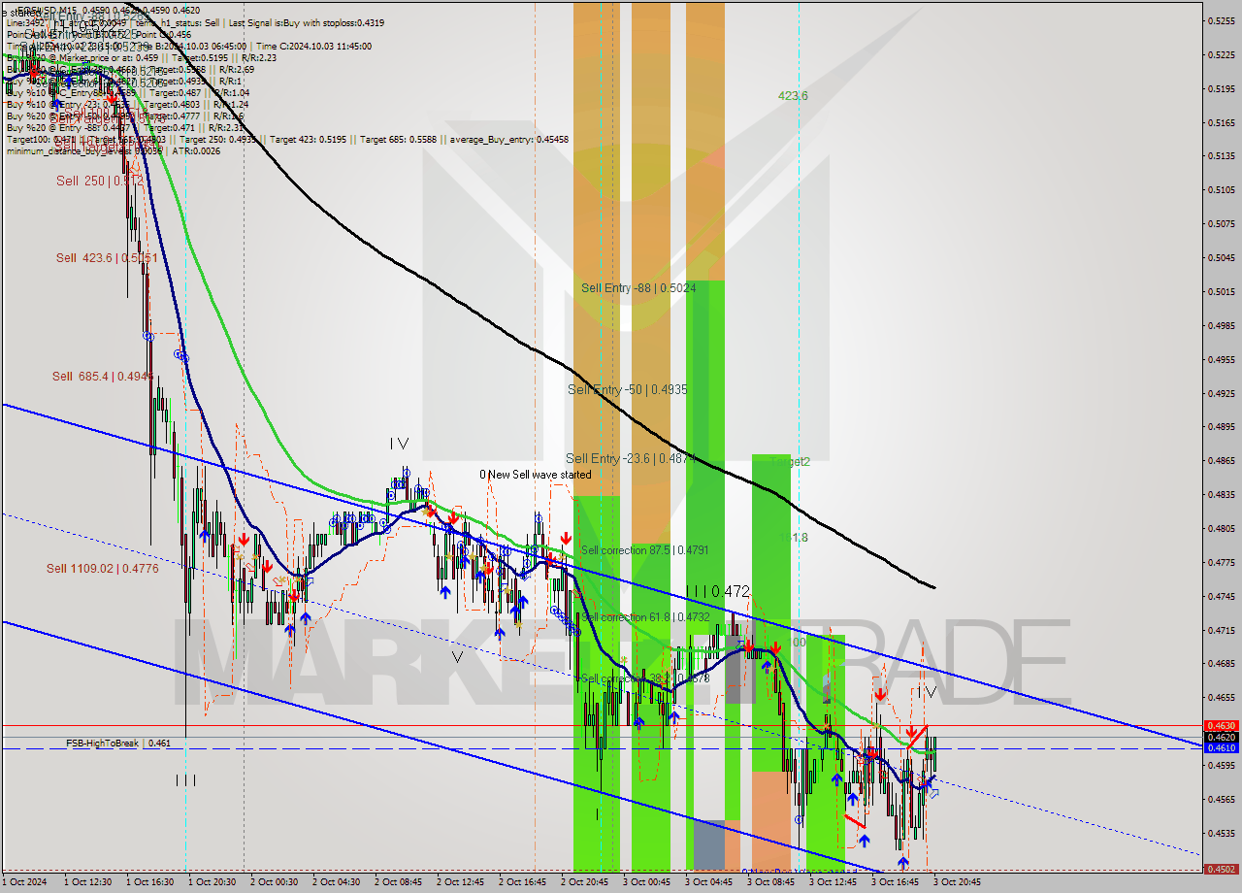
Task: Click the '2 Oct 08:45' time axis label
Action: [400, 882]
